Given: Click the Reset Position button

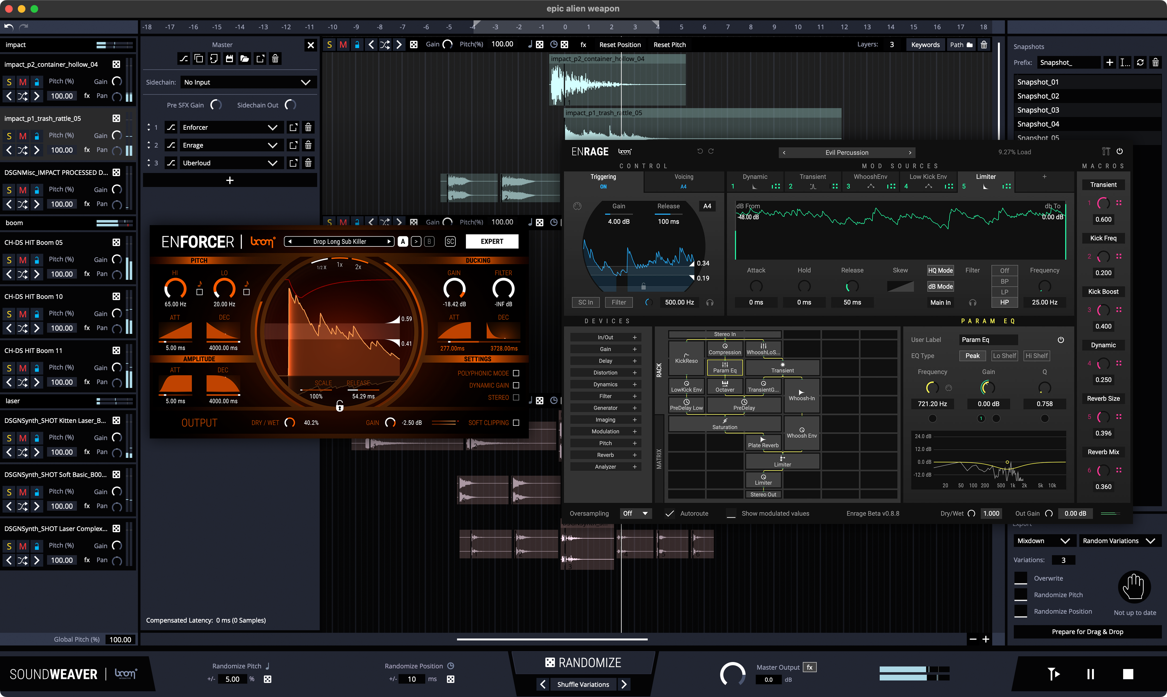Looking at the screenshot, I should pos(620,45).
